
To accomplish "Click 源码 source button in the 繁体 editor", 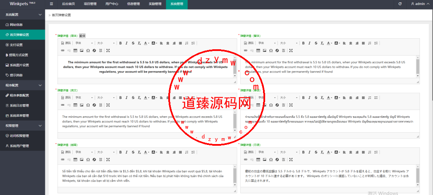I will tap(249, 43).
